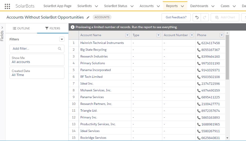Screen dimensions: 246x141
Task: Click the search icon in Add filter
Action: (x=59, y=49)
